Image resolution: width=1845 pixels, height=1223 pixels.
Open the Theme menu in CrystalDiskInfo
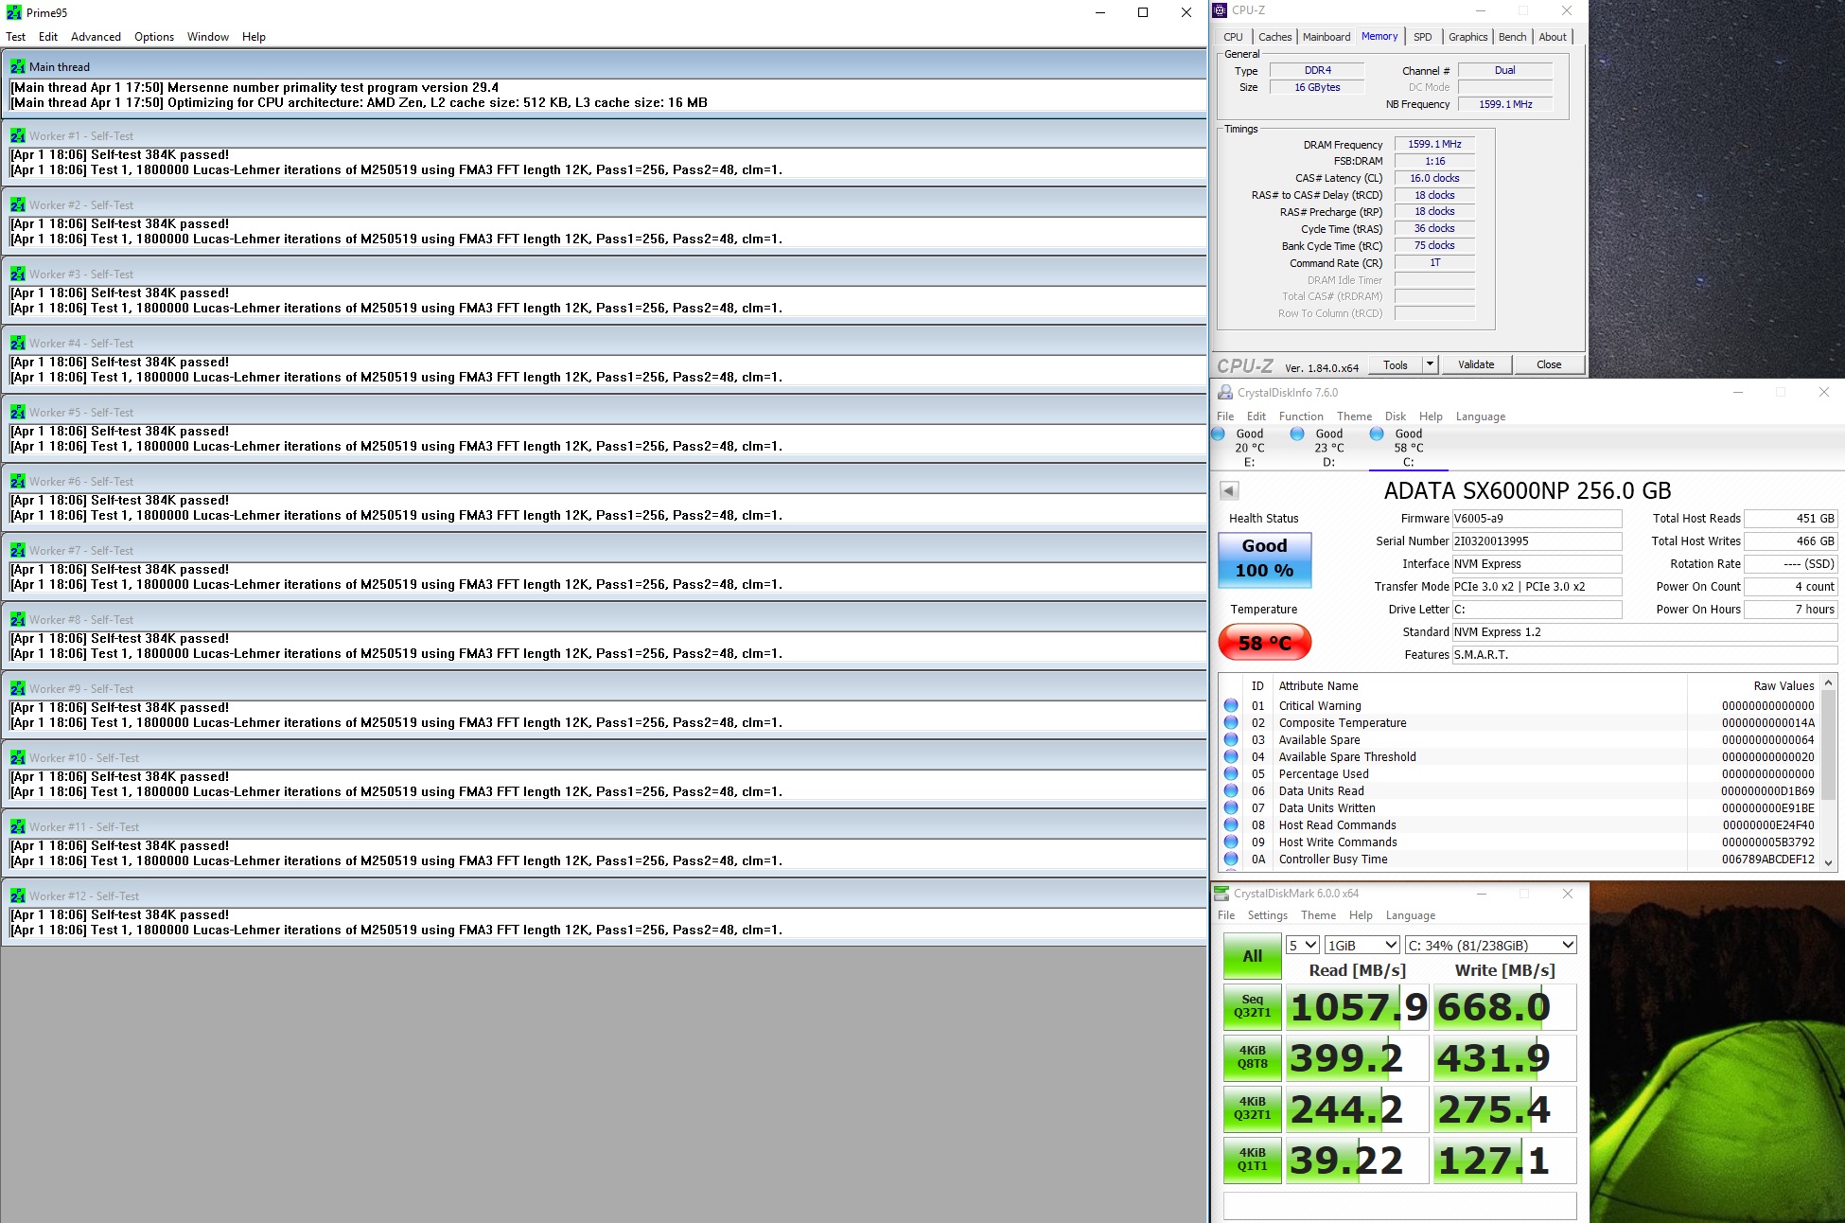(1354, 417)
